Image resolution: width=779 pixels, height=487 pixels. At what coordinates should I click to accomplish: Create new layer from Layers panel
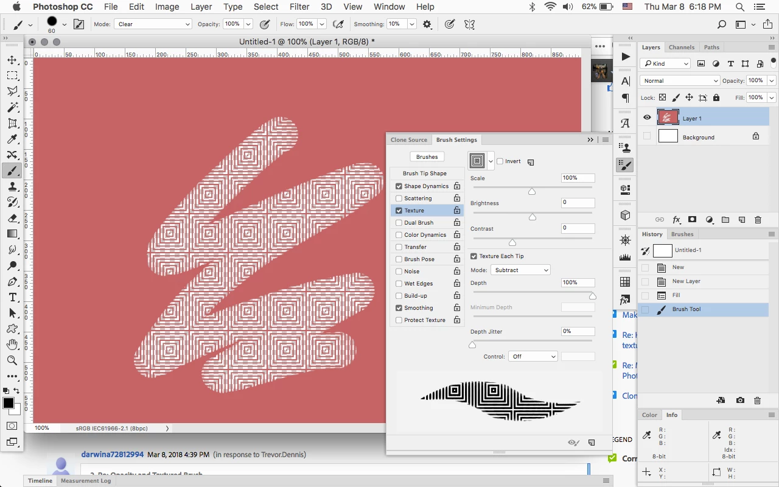click(x=741, y=220)
